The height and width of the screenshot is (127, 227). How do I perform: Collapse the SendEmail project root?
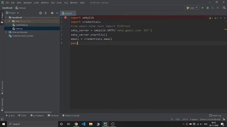(6, 17)
